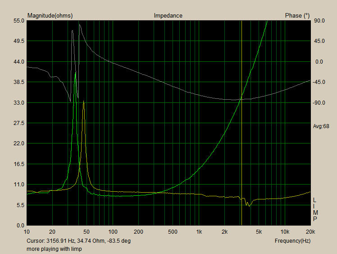Click the -45.0 phase axis value

[x=319, y=82]
